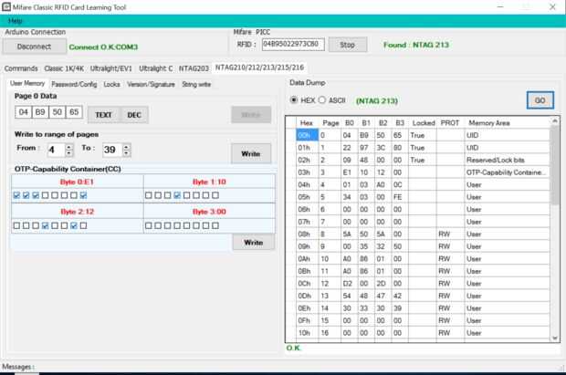The image size is (566, 375).
Task: Click the GO button
Action: coord(540,100)
